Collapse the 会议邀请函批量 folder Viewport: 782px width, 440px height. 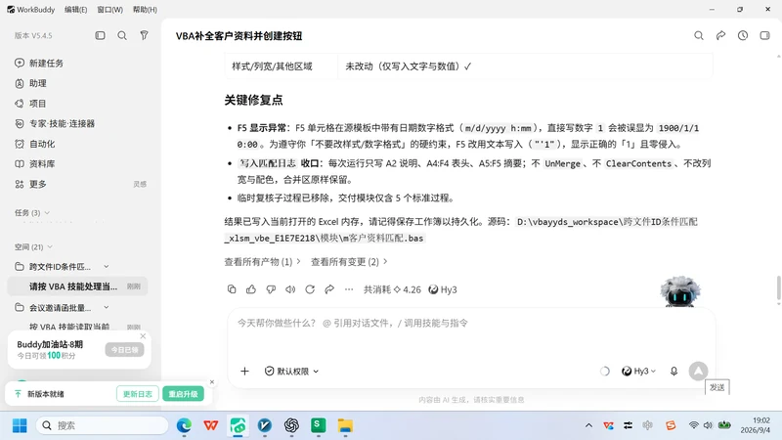(x=107, y=307)
